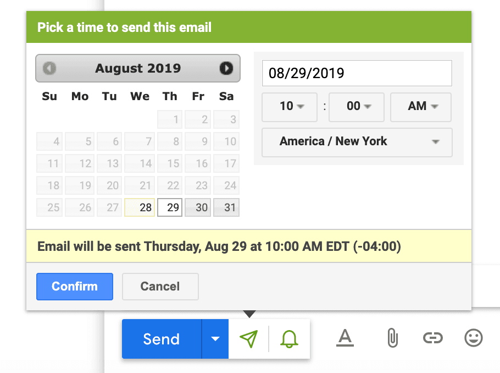Open the minutes dropdown showing 00
Image resolution: width=500 pixels, height=373 pixels.
[x=356, y=107]
